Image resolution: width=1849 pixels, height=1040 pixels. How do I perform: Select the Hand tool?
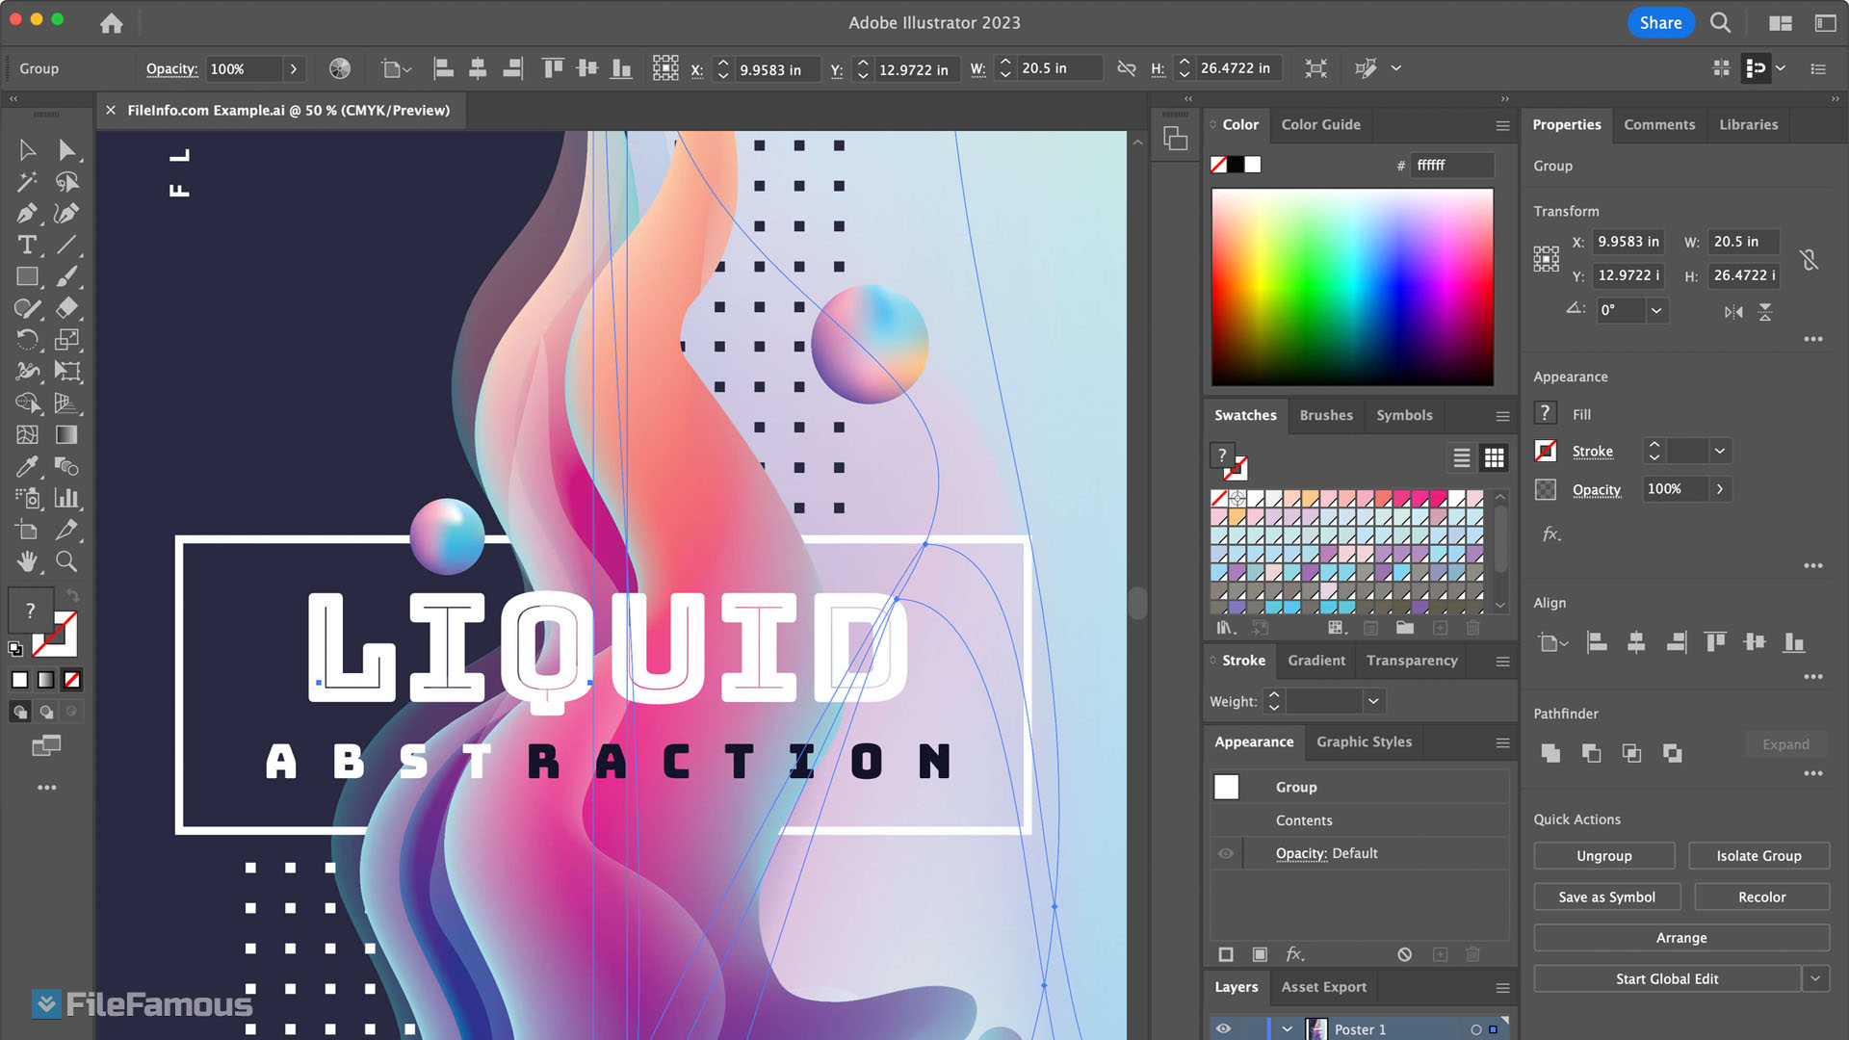pos(27,561)
